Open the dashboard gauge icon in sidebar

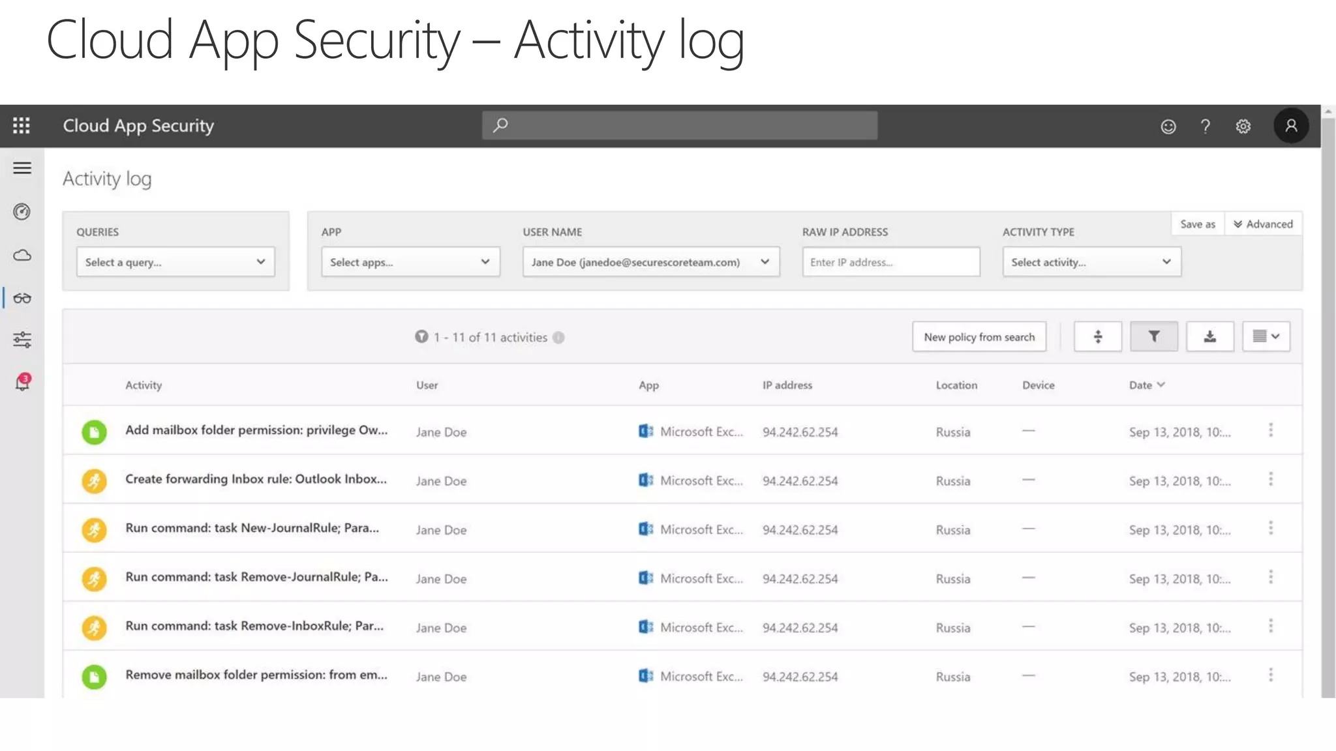click(22, 212)
